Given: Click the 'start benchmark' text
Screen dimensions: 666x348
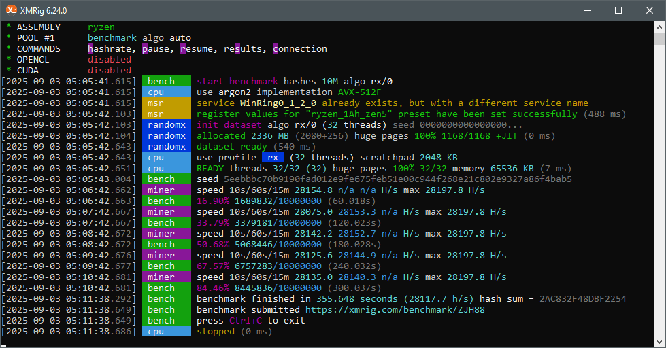Looking at the screenshot, I should click(x=237, y=82).
